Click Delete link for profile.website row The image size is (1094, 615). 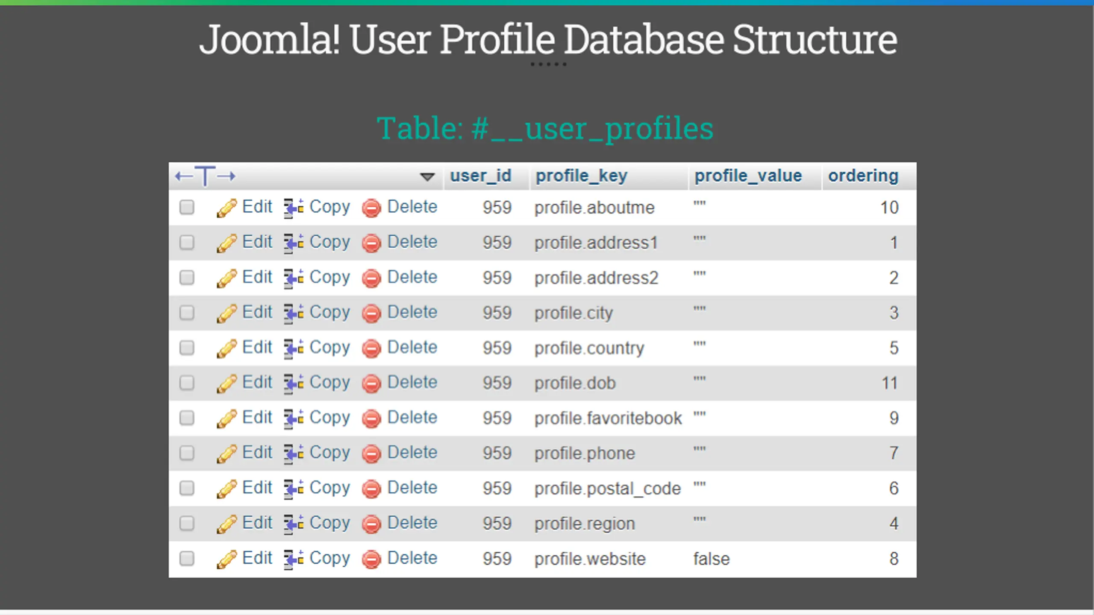412,558
